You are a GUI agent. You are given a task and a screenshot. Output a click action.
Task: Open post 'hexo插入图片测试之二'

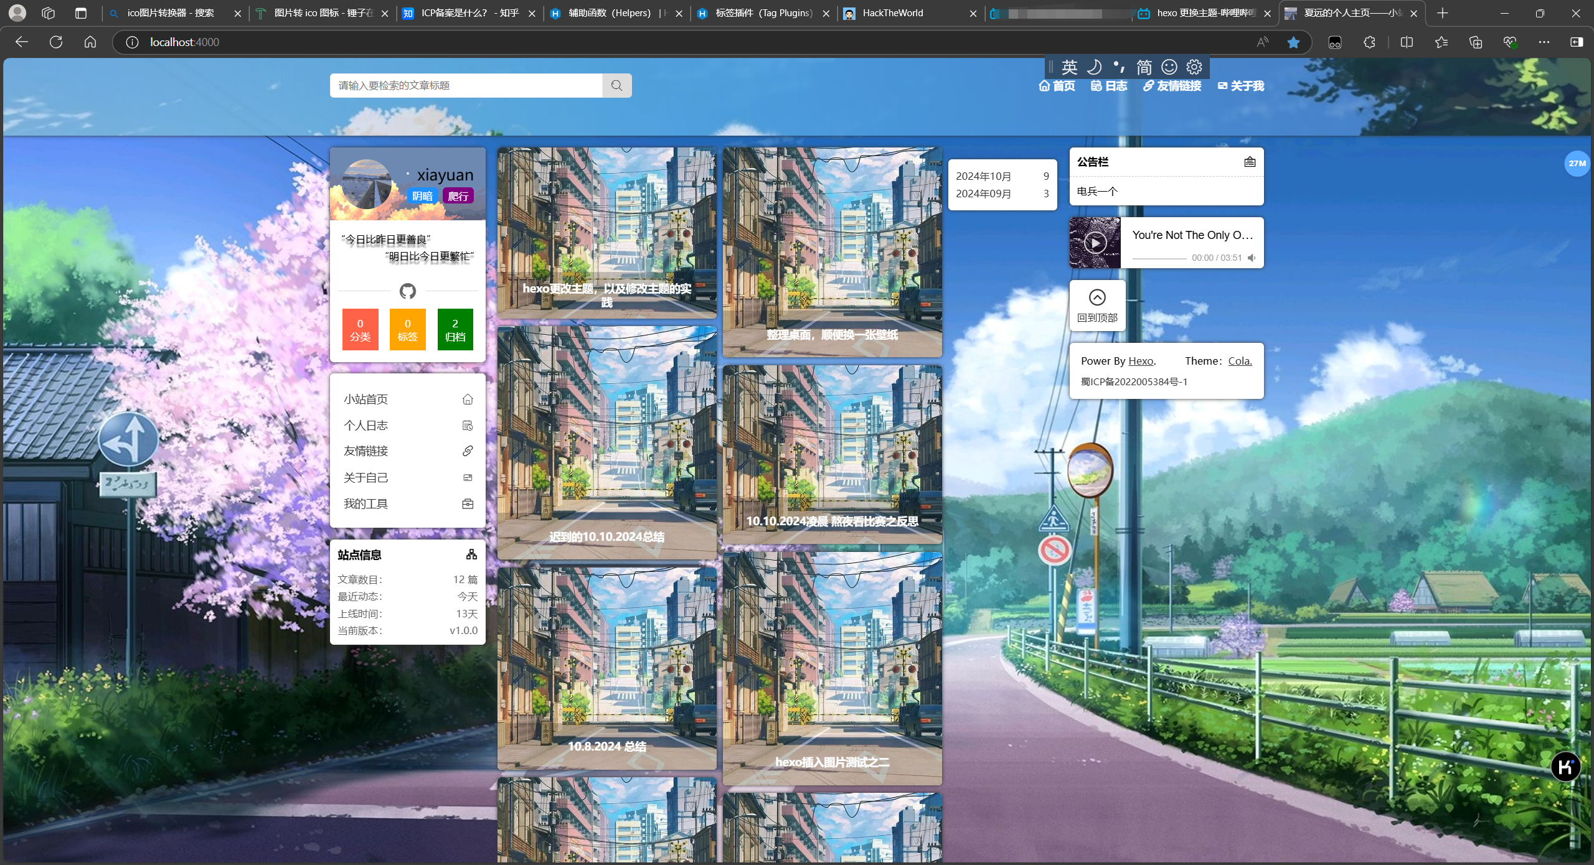[x=832, y=668]
